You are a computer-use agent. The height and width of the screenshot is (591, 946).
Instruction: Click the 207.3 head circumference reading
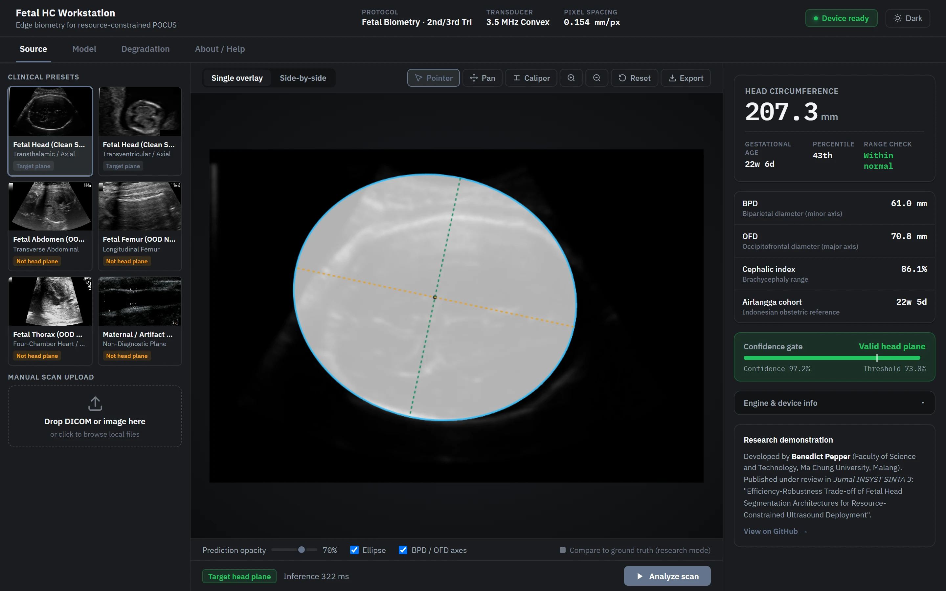tap(781, 112)
